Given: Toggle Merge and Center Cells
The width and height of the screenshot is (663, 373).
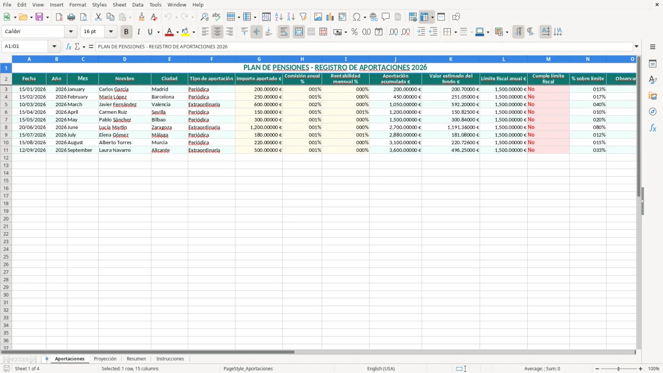Looking at the screenshot, I should click(x=299, y=32).
